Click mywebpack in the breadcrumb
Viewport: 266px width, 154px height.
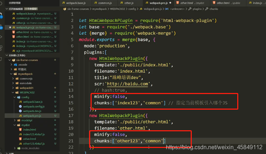tap(99, 9)
